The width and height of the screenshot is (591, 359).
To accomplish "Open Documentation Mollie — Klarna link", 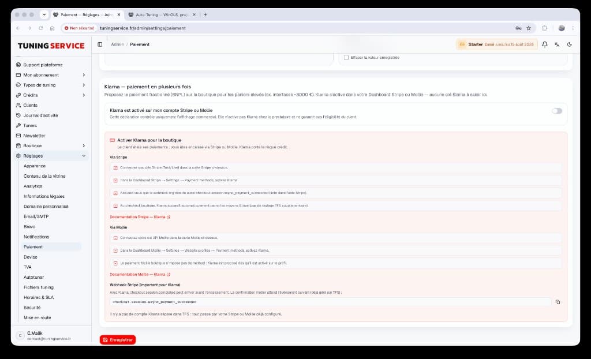I will pos(140,275).
